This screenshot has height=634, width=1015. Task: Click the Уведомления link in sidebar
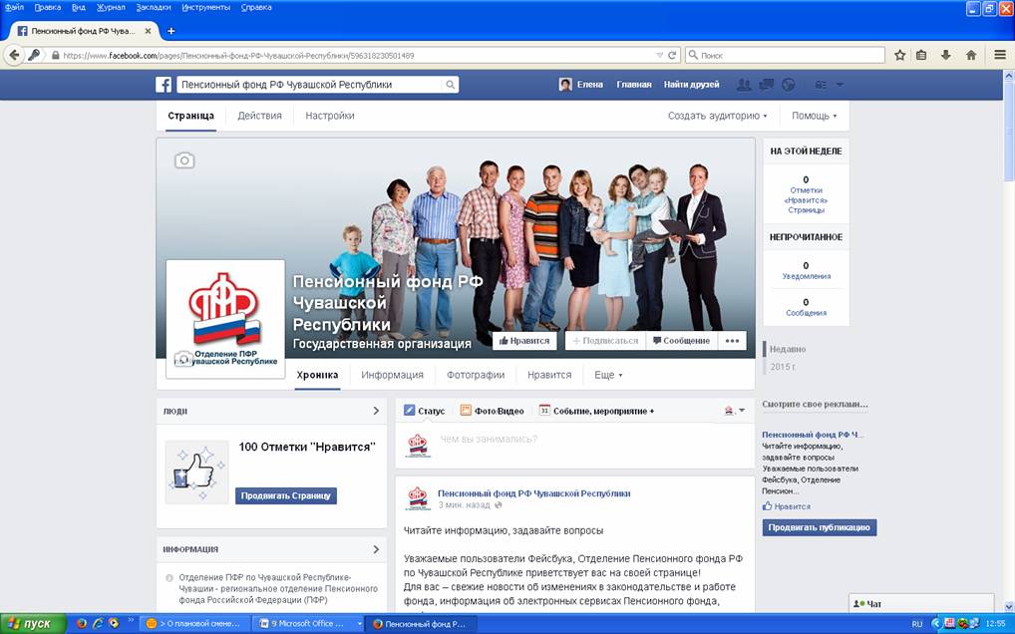806,276
